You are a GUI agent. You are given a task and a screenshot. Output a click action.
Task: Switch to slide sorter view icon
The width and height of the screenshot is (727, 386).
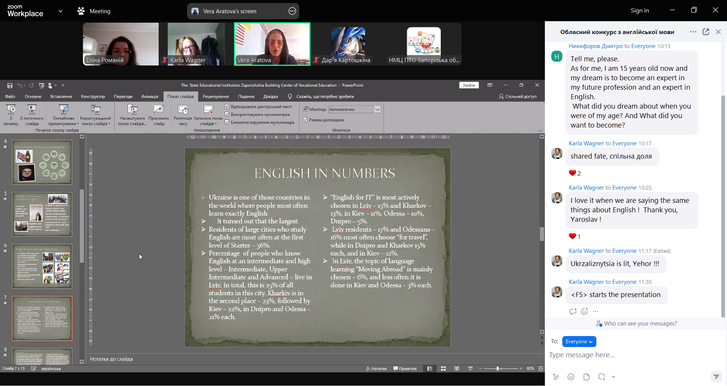(x=443, y=369)
